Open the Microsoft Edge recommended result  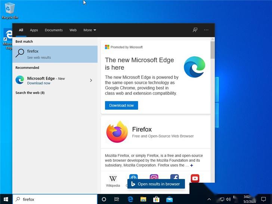(x=55, y=80)
